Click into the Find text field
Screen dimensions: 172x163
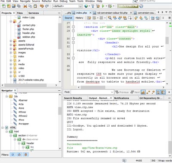91,92
